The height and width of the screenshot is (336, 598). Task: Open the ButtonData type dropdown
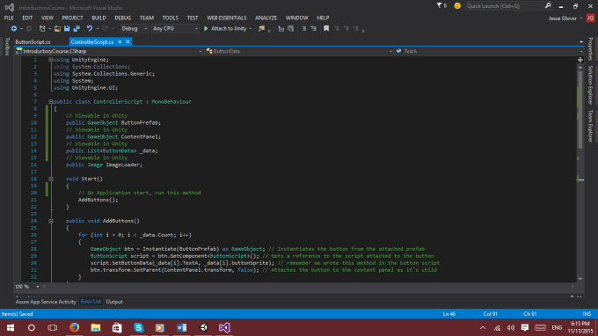click(299, 51)
